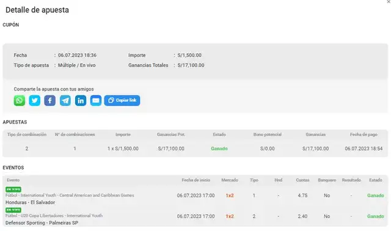Close the Detalle de apuesta dialog

click(389, 2)
